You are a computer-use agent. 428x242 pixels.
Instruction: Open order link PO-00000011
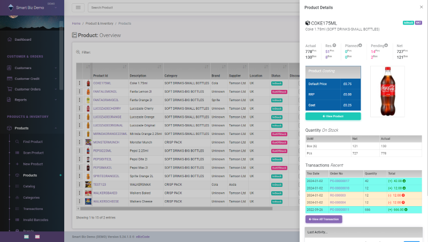coord(340,210)
